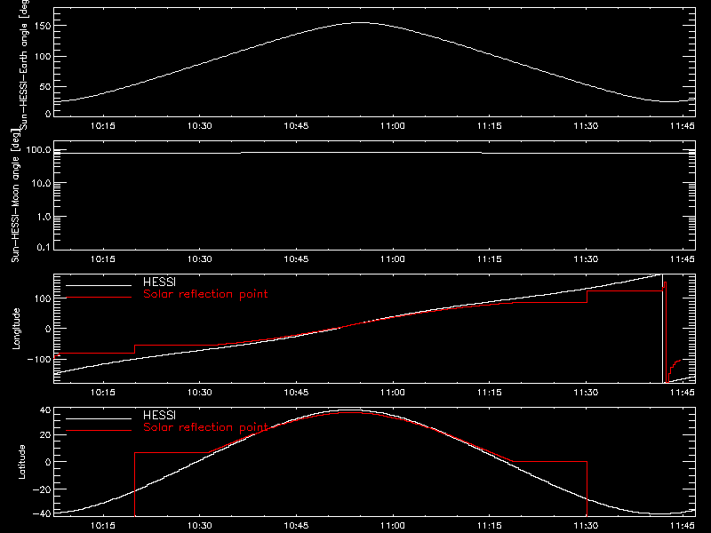Select HESSI legend label in Latitude plot
Screen dimensions: 711x533
159,415
